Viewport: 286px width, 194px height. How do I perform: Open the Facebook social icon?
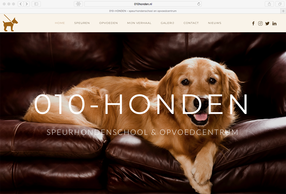point(253,23)
